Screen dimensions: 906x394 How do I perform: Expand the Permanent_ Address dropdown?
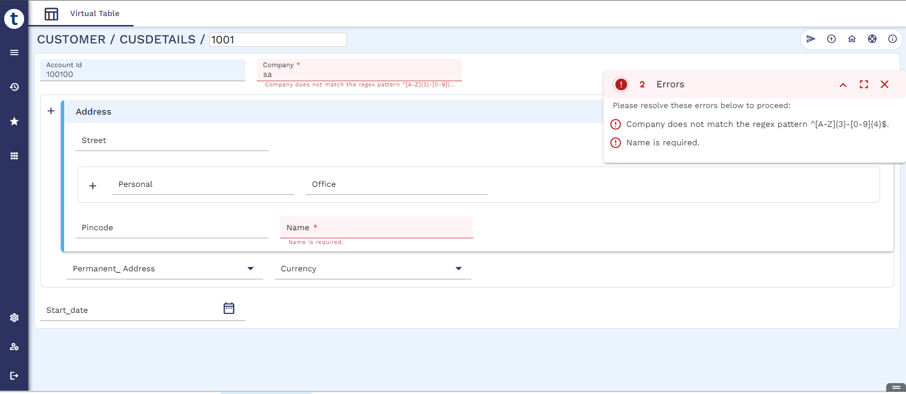click(251, 268)
